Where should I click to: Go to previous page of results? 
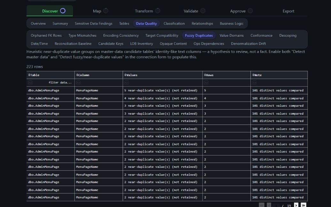pyautogui.click(x=269, y=205)
